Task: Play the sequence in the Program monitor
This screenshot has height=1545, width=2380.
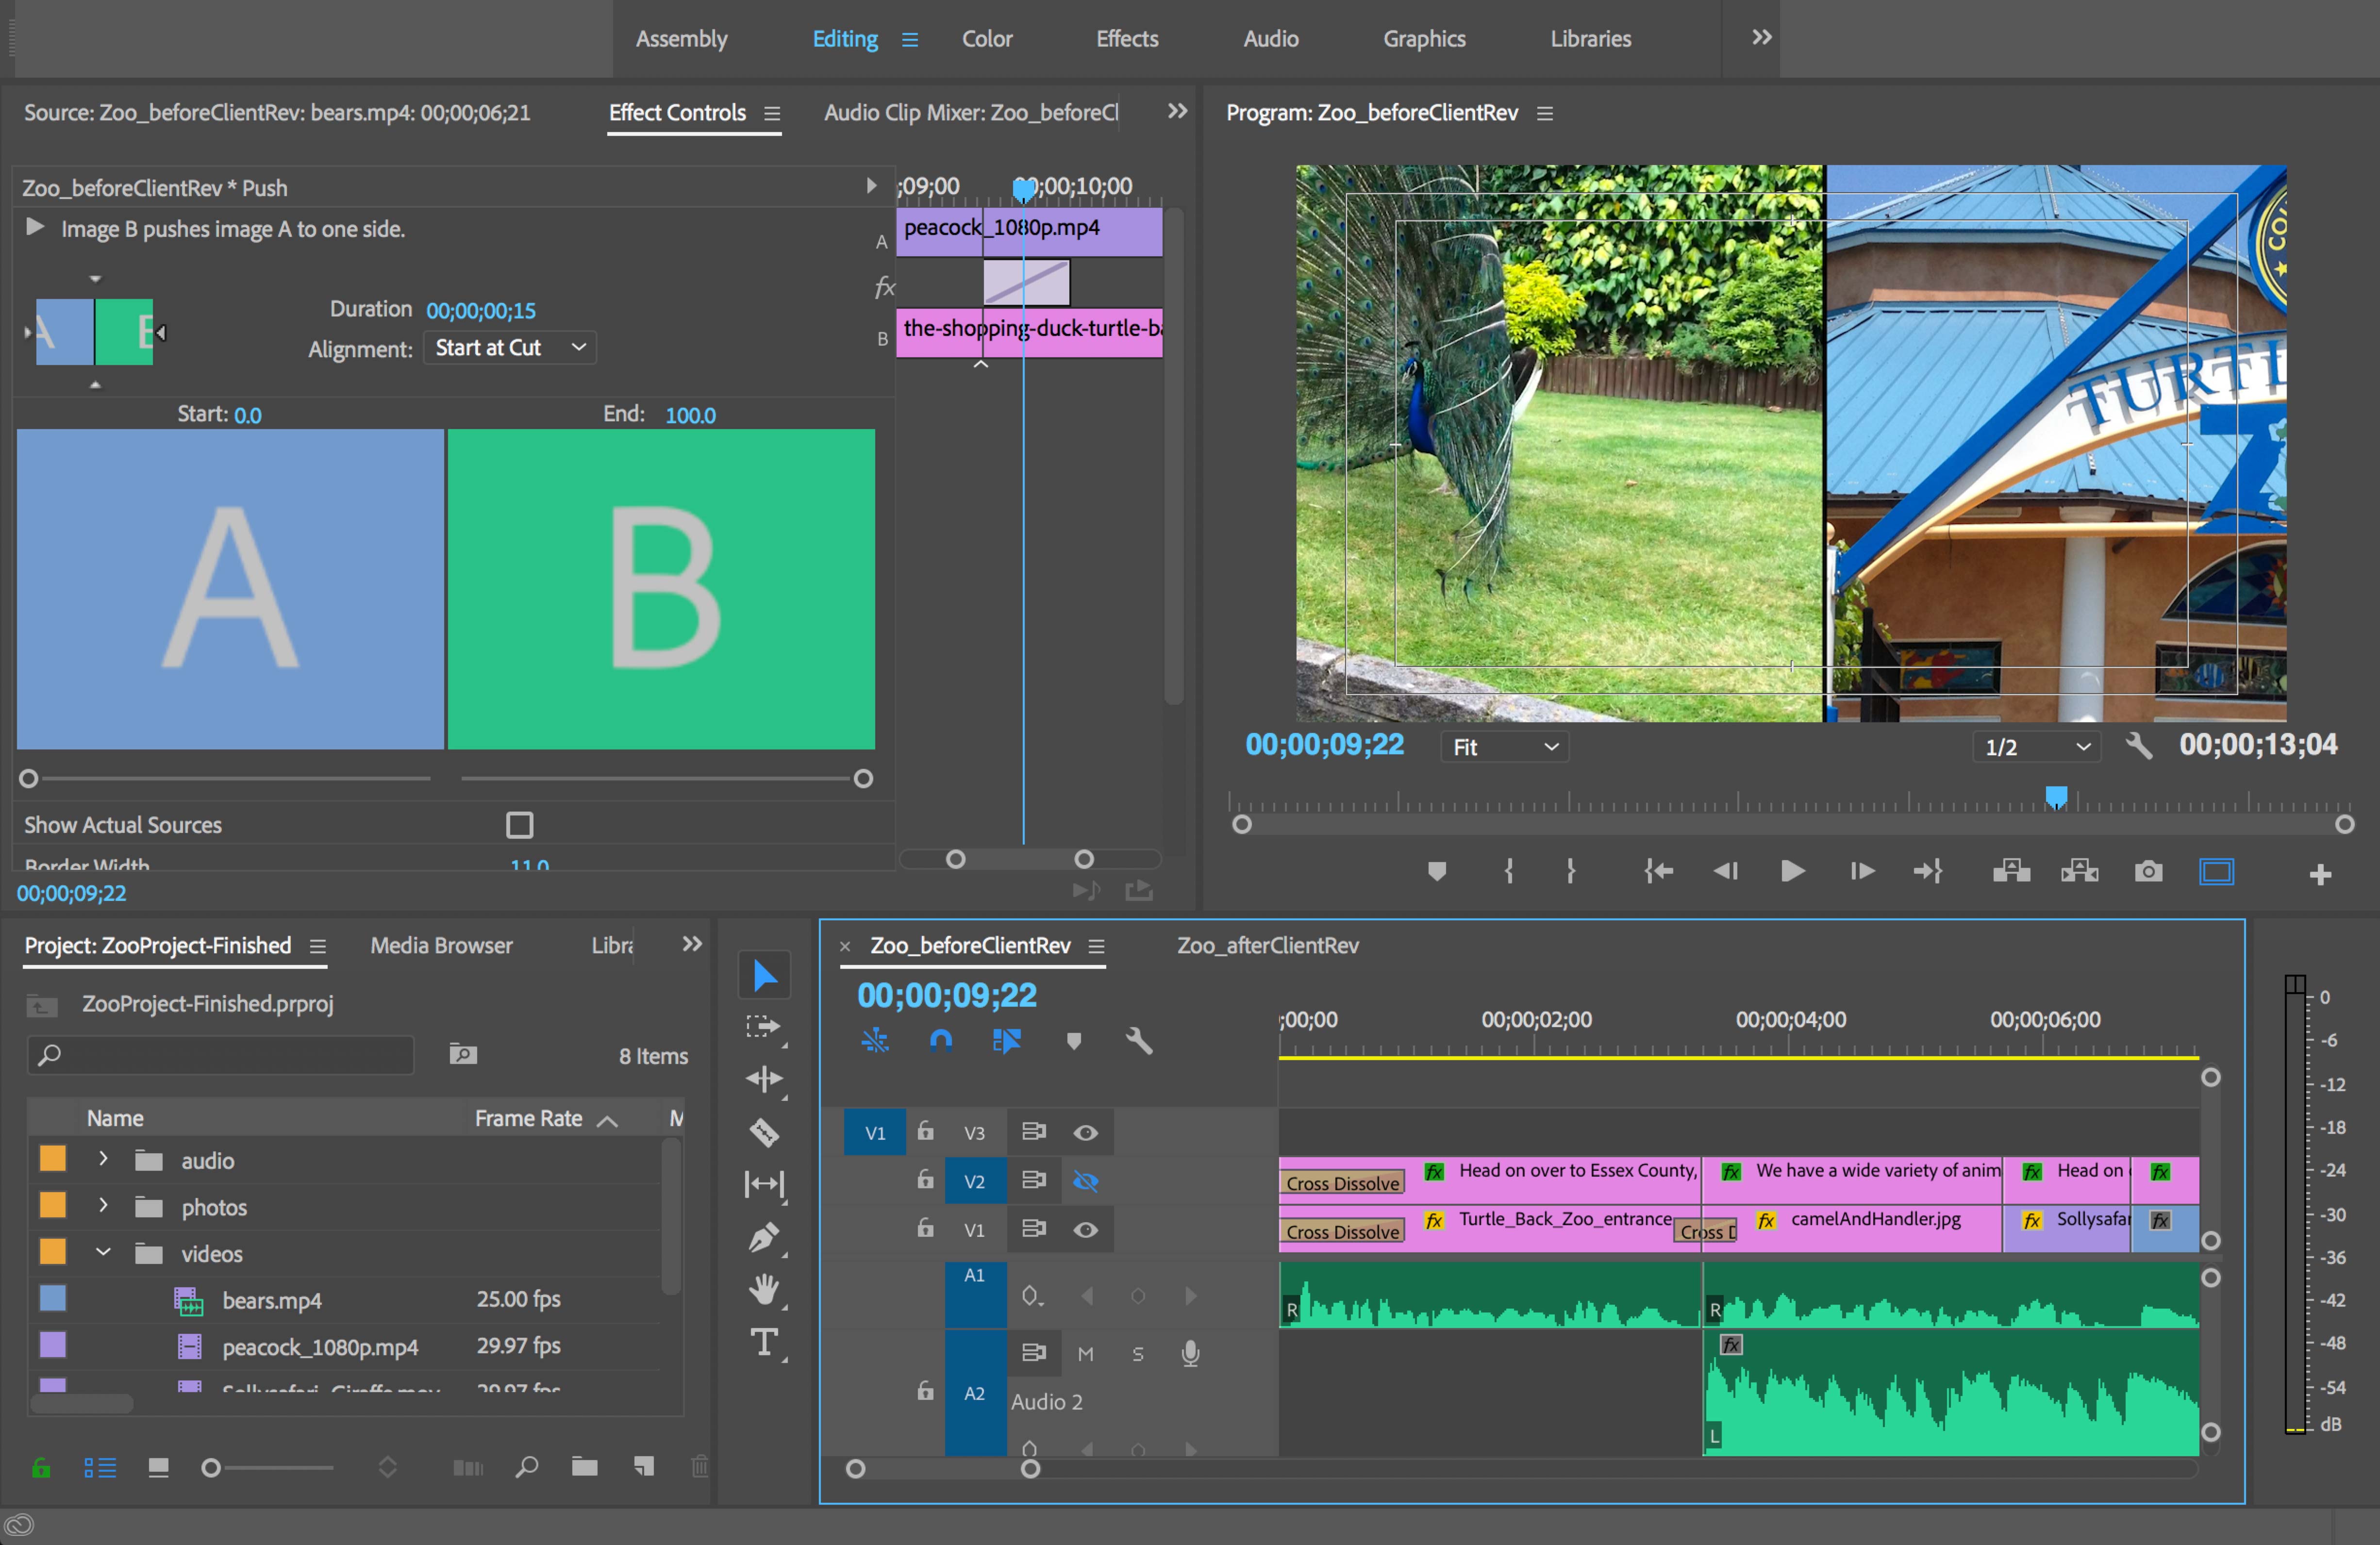Action: click(x=1791, y=871)
